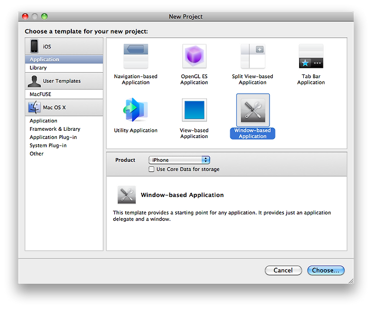Screen dimensions: 372x309
Task: Click the Window-based Application selected label
Action: 253,133
